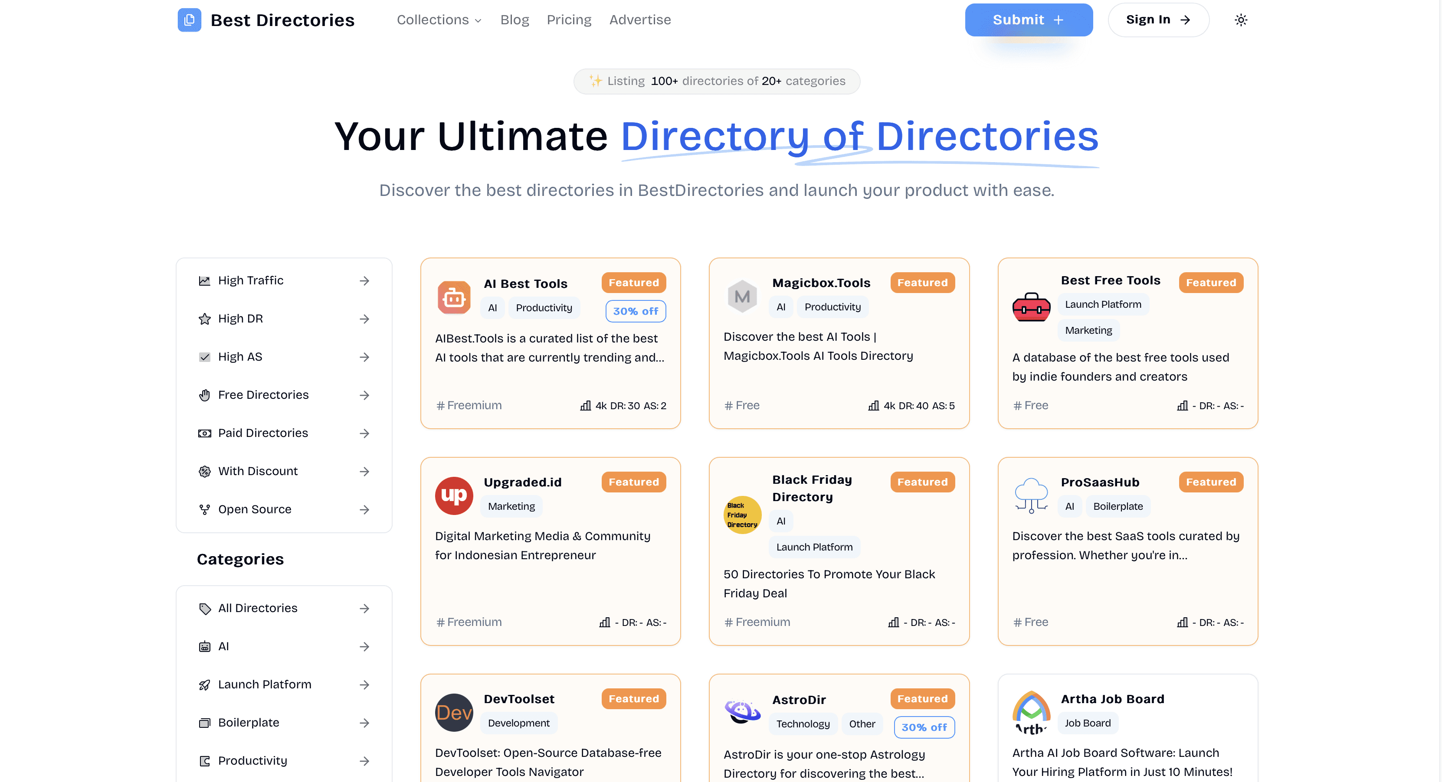The width and height of the screenshot is (1442, 782).
Task: Click the Boilerplate tag on ProSaasHub
Action: [x=1118, y=506]
